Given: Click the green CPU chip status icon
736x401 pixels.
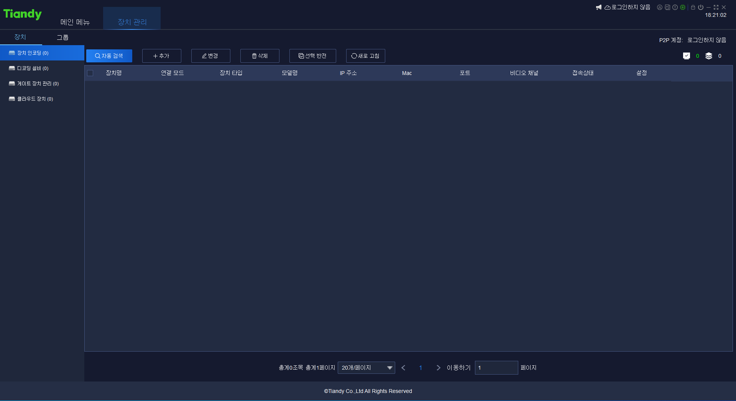Looking at the screenshot, I should point(683,7).
